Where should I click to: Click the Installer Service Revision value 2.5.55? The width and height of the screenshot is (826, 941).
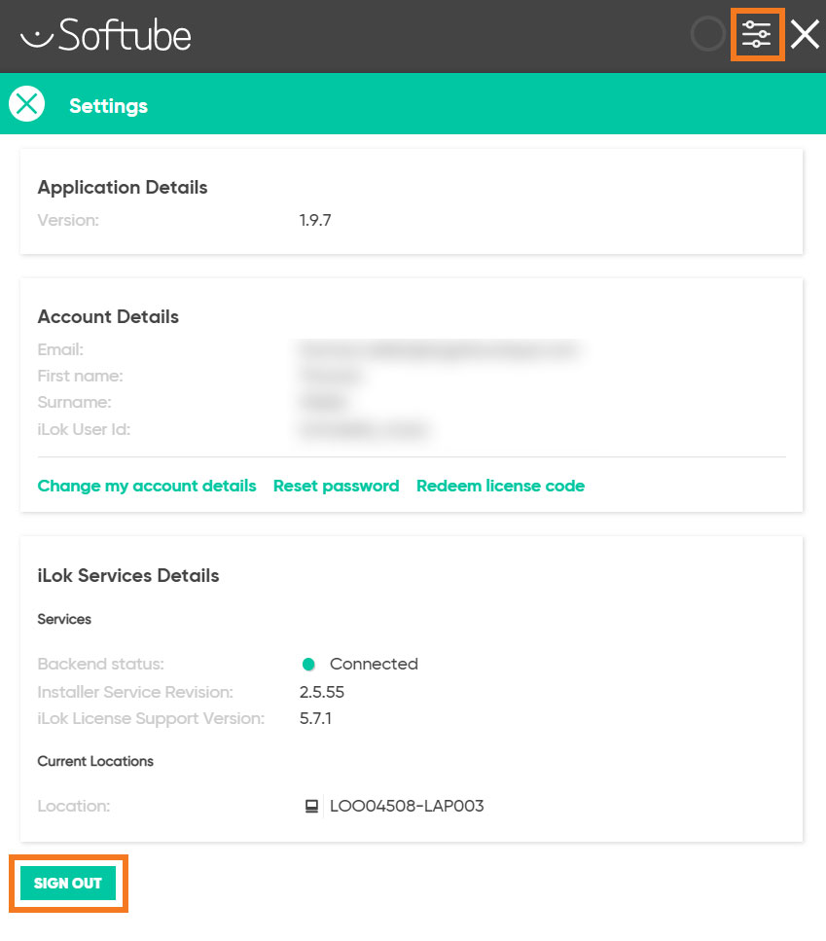[321, 692]
